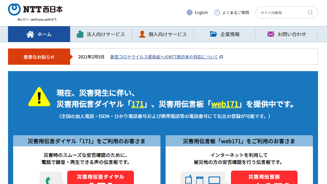Click the text 被災地の方の安否確認を行う伝言板です。
This screenshot has height=184, width=327.
(238, 162)
